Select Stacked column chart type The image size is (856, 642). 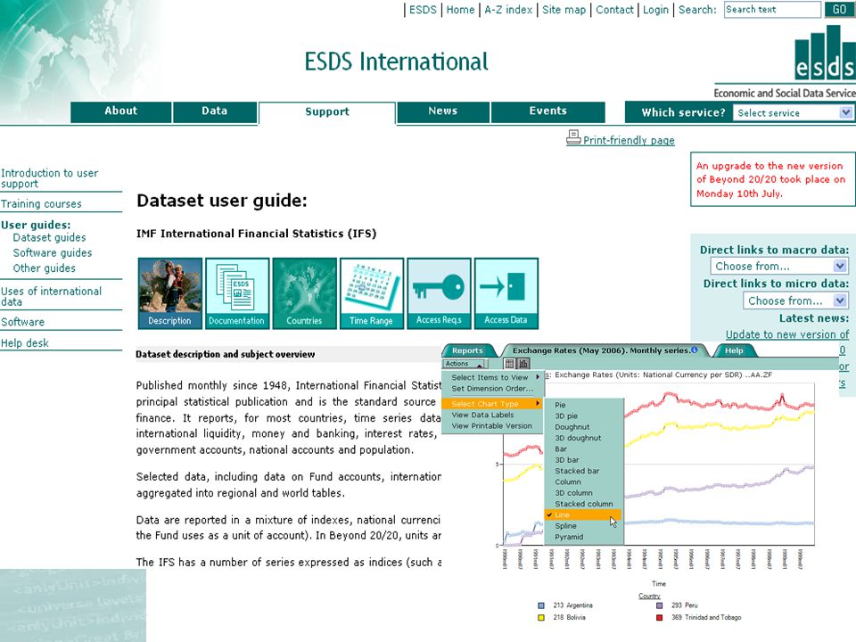point(583,503)
